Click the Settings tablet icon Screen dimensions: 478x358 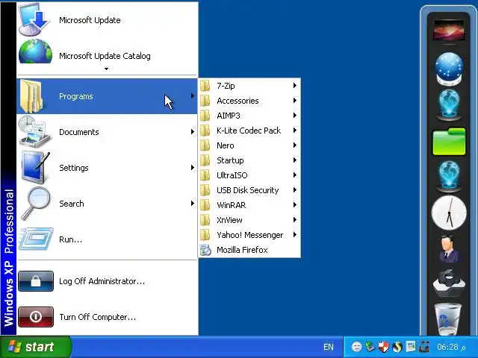(35, 168)
